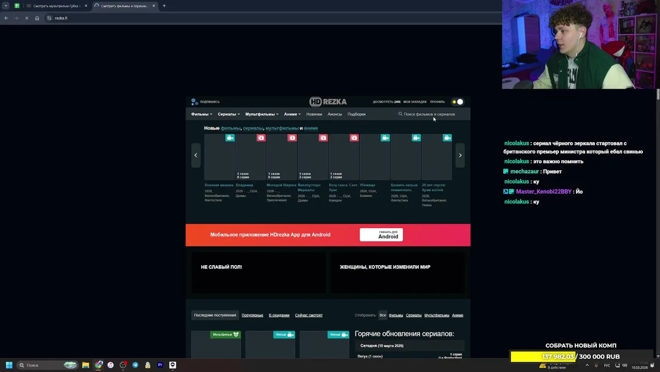Image resolution: width=660 pixels, height=372 pixels.
Task: Go back in the browser
Action: point(6,18)
